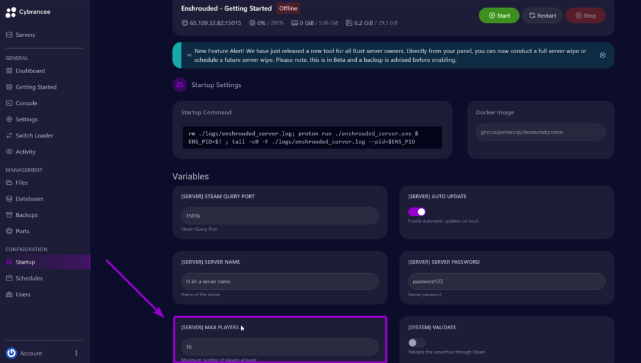Click 'Validate the serverfiles through Steam' text
This screenshot has height=363, width=641.
446,352
